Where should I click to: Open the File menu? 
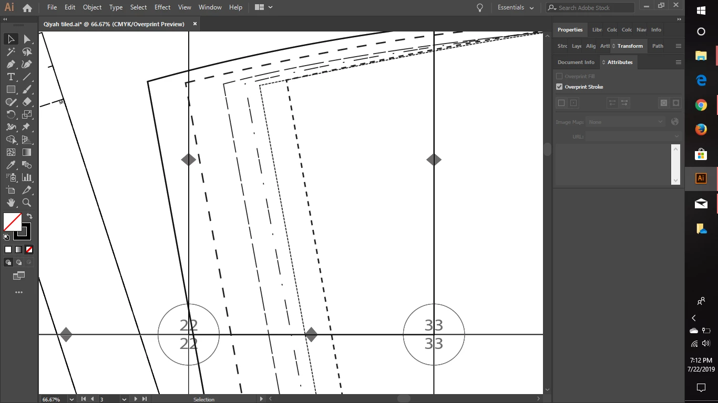click(52, 7)
